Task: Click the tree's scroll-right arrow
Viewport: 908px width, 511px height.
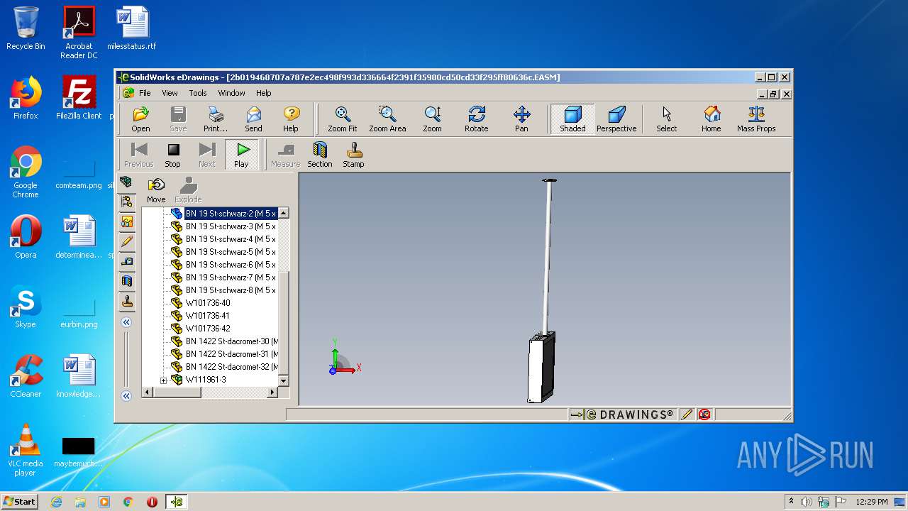Action: [272, 392]
